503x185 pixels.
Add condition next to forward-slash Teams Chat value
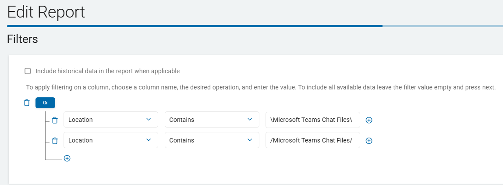click(x=369, y=141)
